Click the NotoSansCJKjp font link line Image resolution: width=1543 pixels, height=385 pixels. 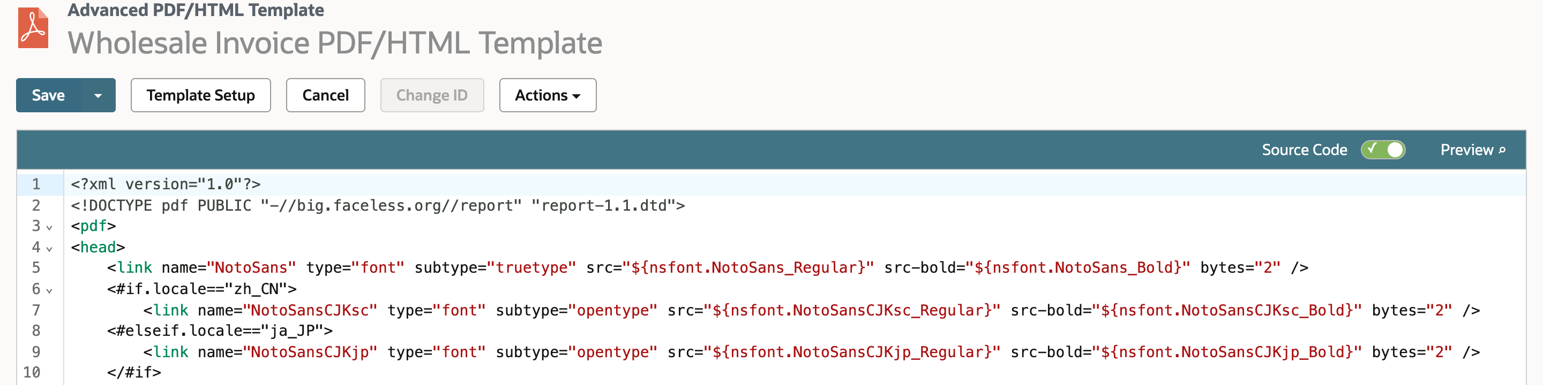click(x=812, y=351)
